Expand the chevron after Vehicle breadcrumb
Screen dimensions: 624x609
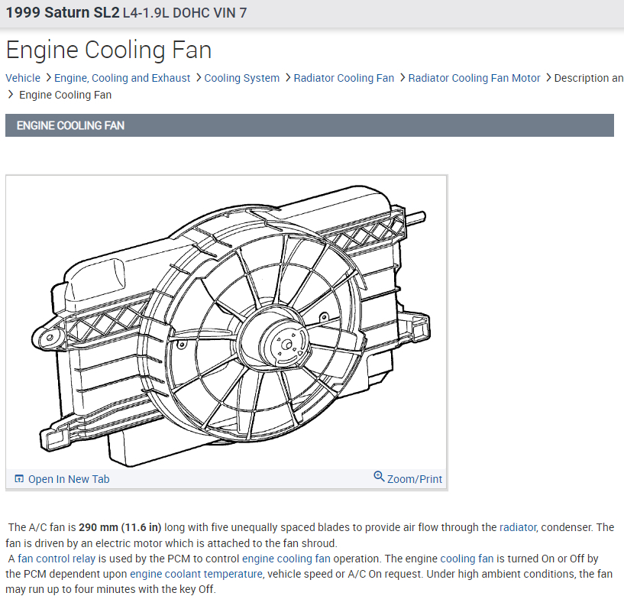(47, 77)
